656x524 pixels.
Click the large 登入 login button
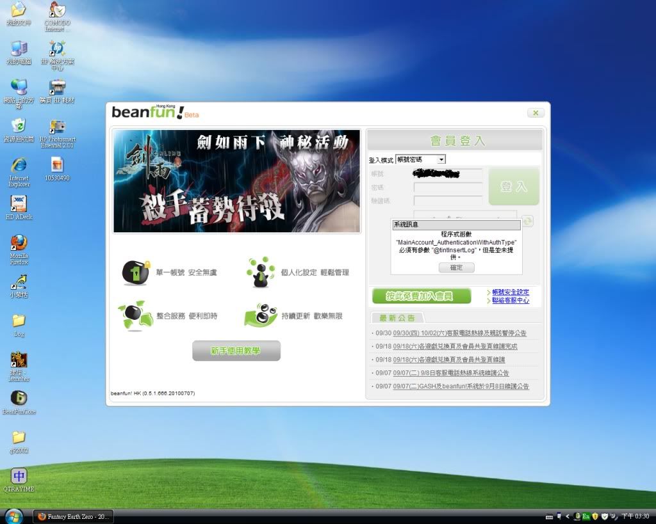514,186
